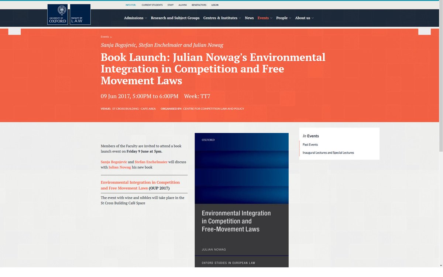The image size is (443, 277).
Task: Expand the About us menu
Action: tap(304, 18)
